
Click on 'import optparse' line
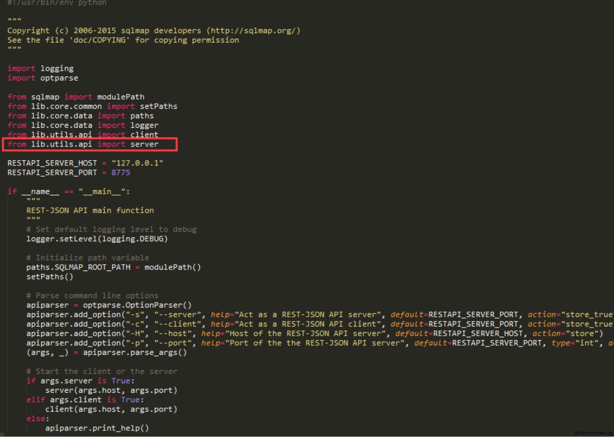tap(43, 78)
